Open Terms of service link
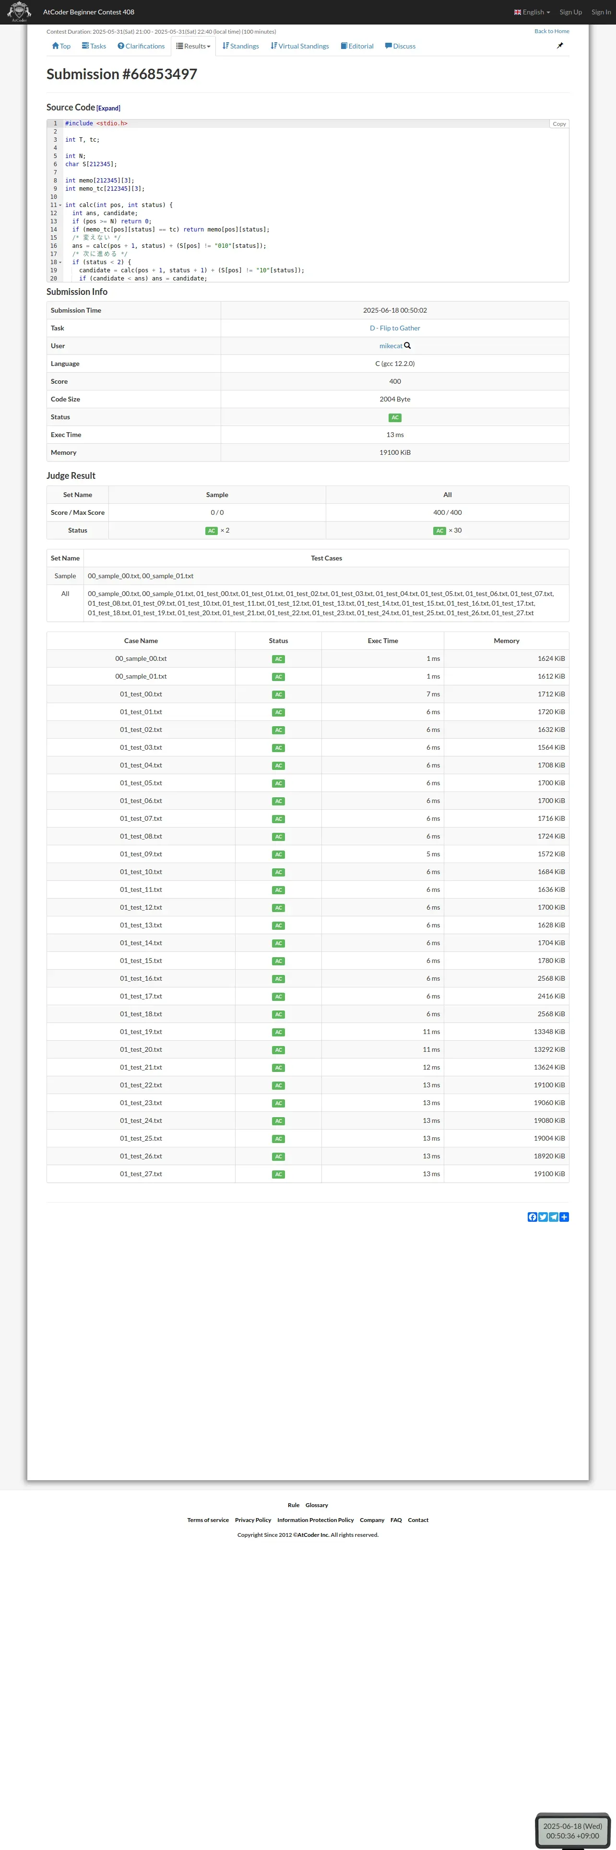The height and width of the screenshot is (1850, 616). [208, 1520]
